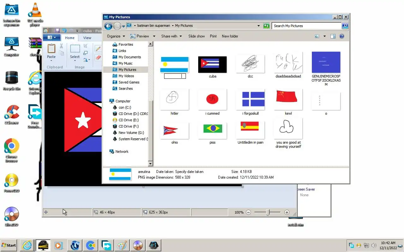Click the refresh button beside the address bar
This screenshot has height=252, width=404.
(267, 26)
